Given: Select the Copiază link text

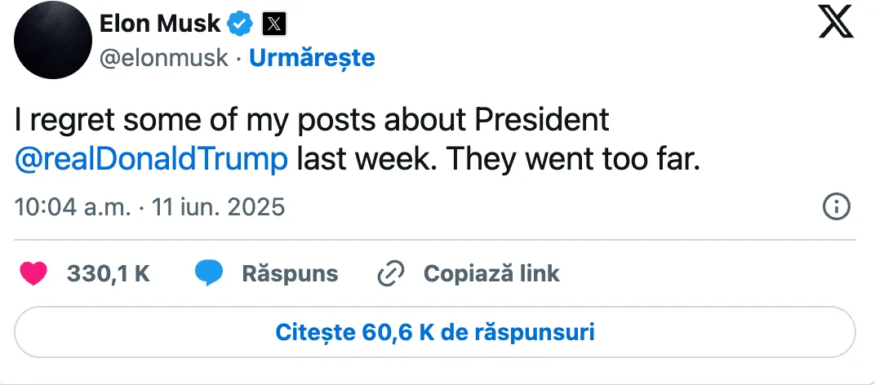Looking at the screenshot, I should click(x=491, y=273).
